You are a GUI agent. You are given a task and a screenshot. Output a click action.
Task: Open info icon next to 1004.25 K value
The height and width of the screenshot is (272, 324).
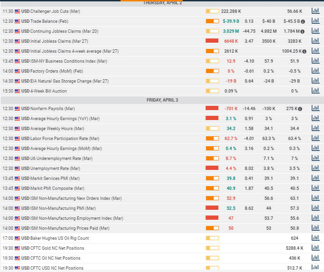[304, 51]
